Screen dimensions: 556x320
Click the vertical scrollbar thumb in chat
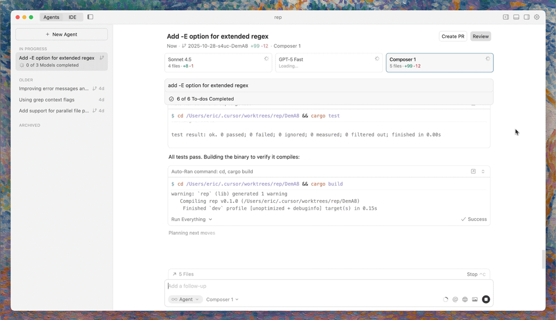click(544, 259)
